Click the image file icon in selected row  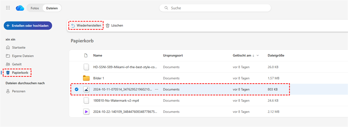click(x=86, y=89)
